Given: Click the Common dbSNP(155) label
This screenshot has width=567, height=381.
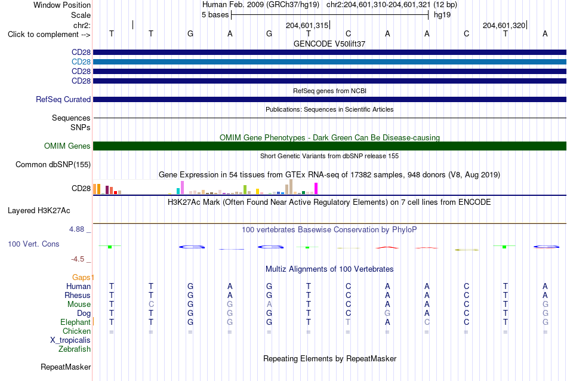Looking at the screenshot, I should (x=53, y=165).
